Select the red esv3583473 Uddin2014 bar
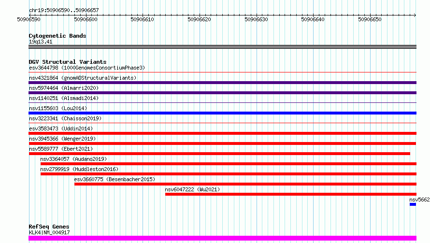Screen dimensions: 430x243 click(x=222, y=133)
